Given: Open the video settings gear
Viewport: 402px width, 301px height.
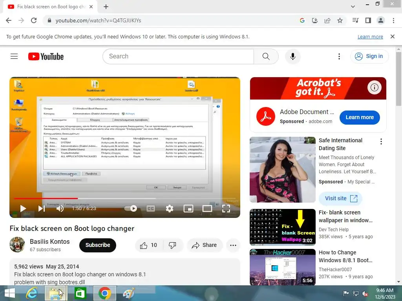Looking at the screenshot, I should pyautogui.click(x=170, y=209).
